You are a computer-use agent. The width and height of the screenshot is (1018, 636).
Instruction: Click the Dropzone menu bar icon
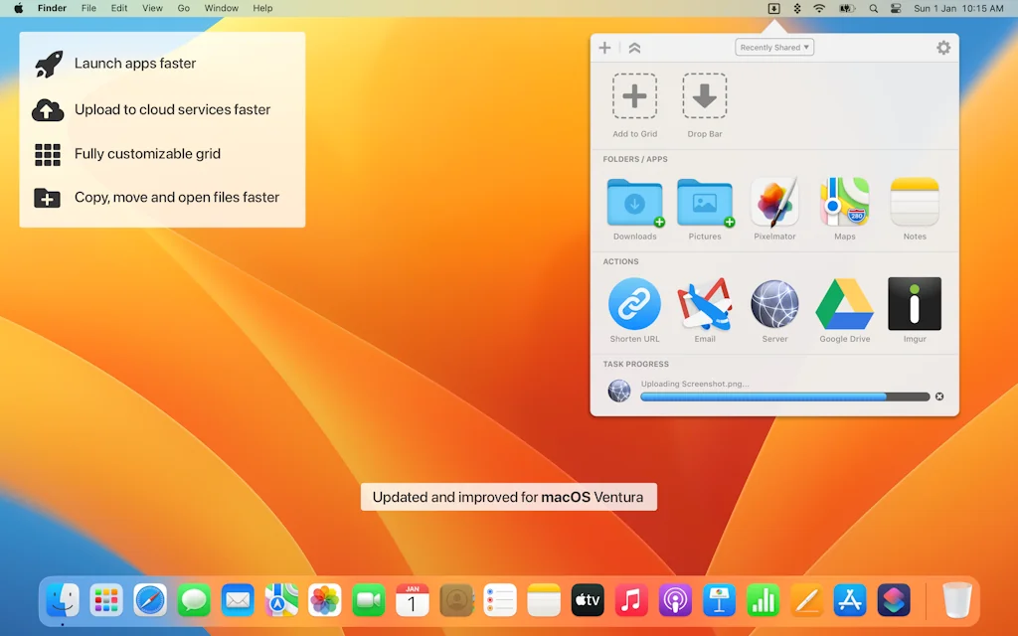pos(773,8)
